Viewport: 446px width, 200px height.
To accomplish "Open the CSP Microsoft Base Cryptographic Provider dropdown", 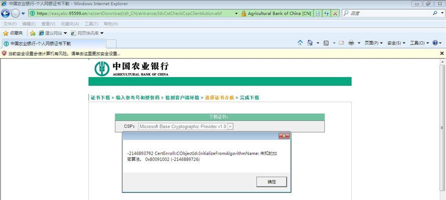I will (x=186, y=126).
